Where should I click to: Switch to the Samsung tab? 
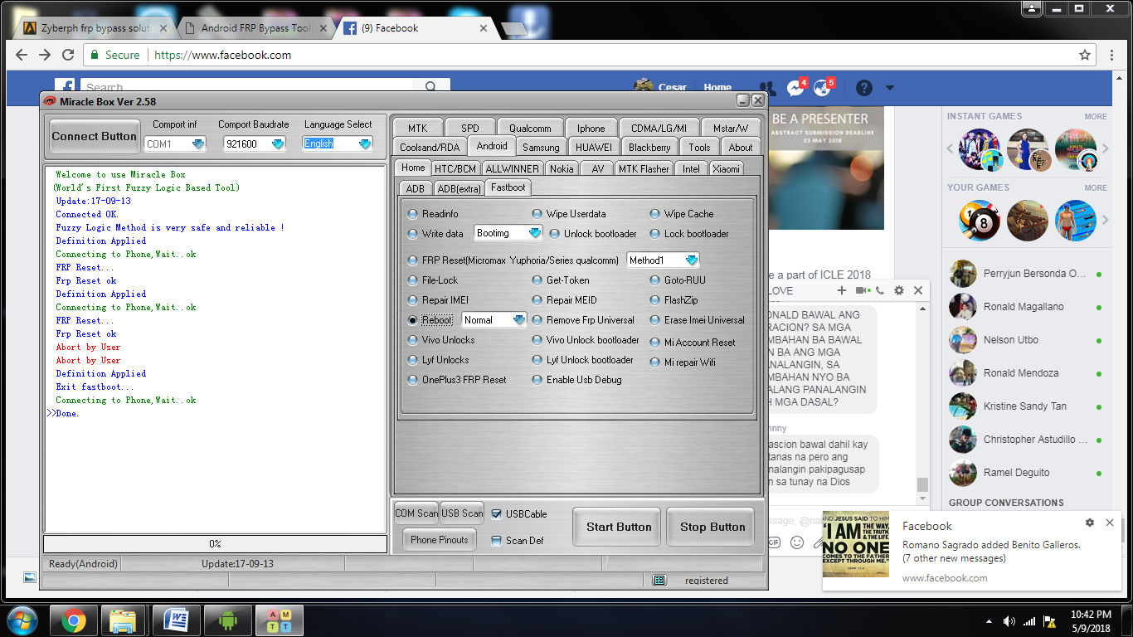pos(541,148)
